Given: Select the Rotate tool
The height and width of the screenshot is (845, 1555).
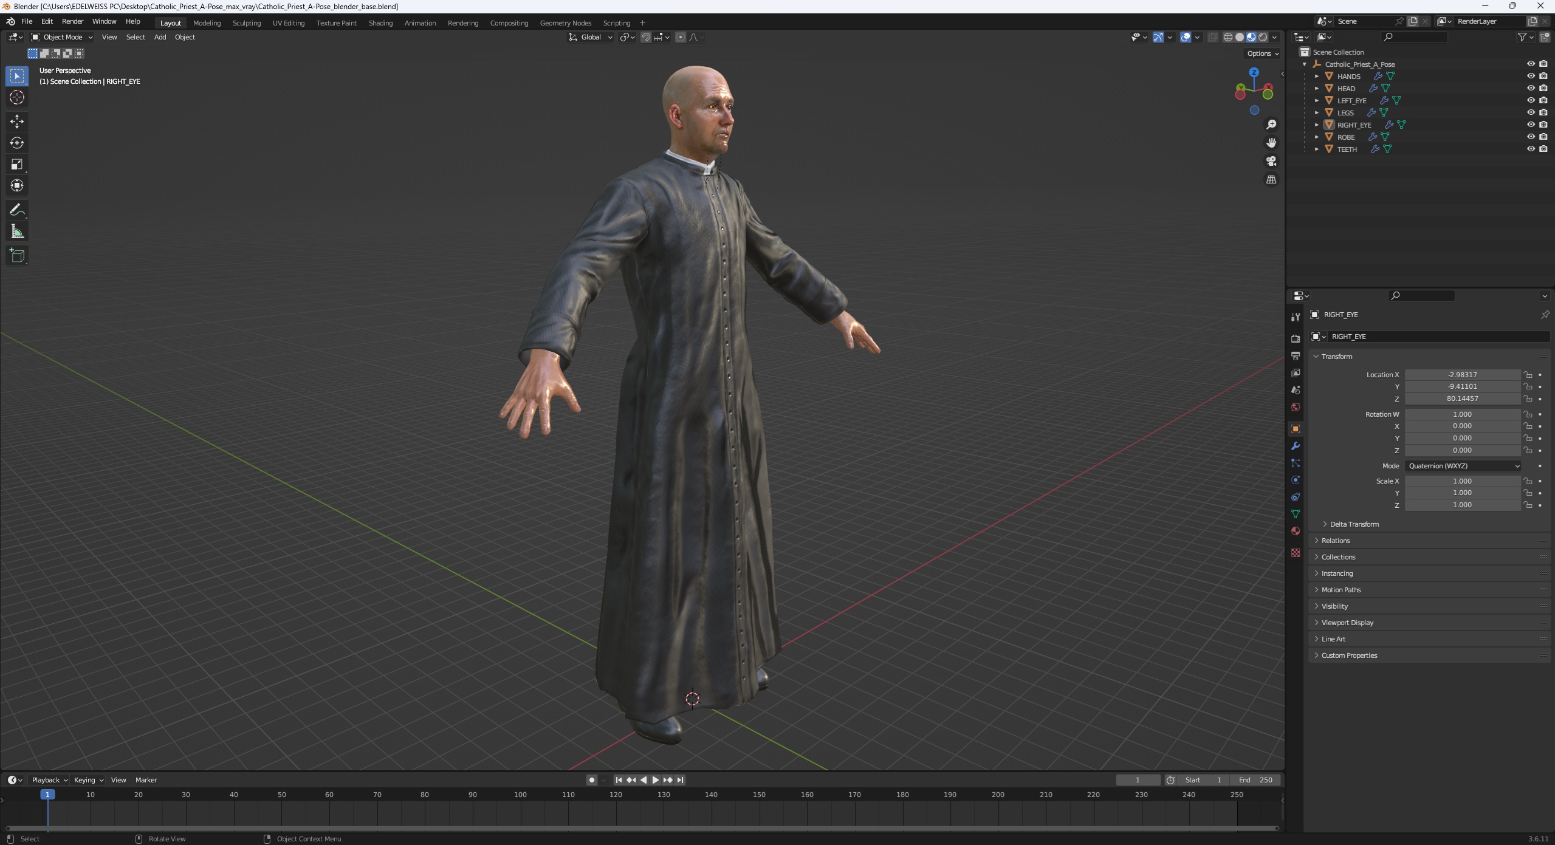Looking at the screenshot, I should point(17,143).
